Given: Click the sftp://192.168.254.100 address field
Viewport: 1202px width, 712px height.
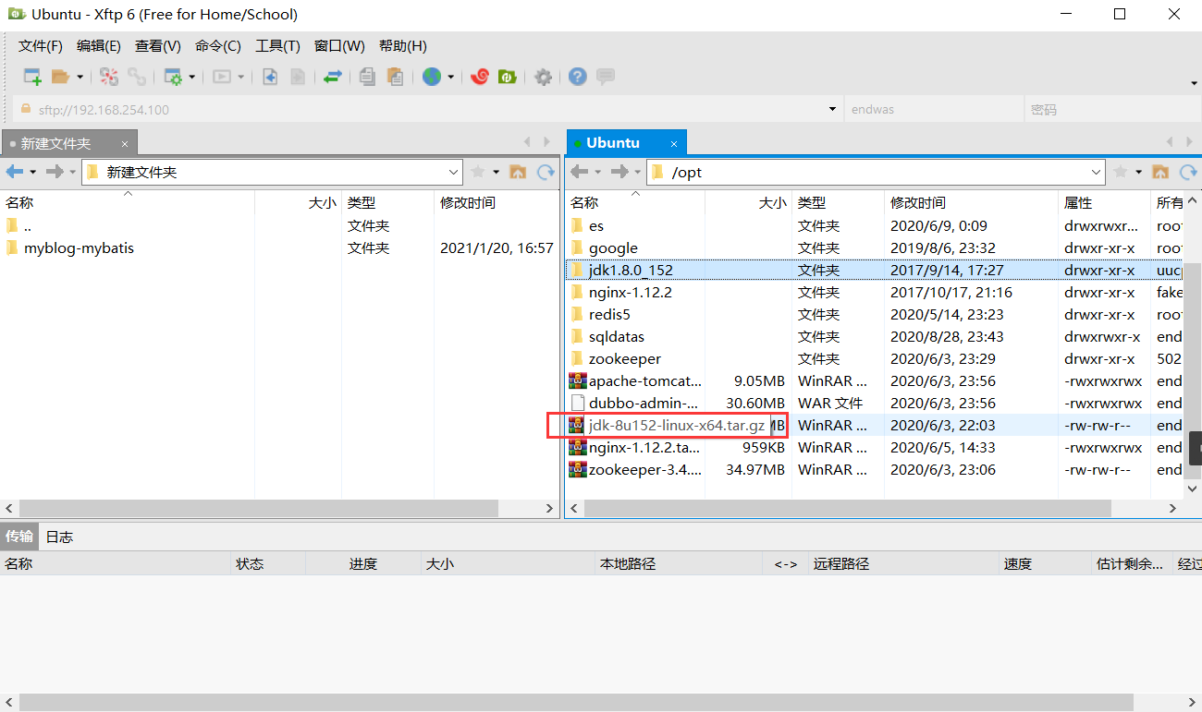Looking at the screenshot, I should click(x=425, y=109).
